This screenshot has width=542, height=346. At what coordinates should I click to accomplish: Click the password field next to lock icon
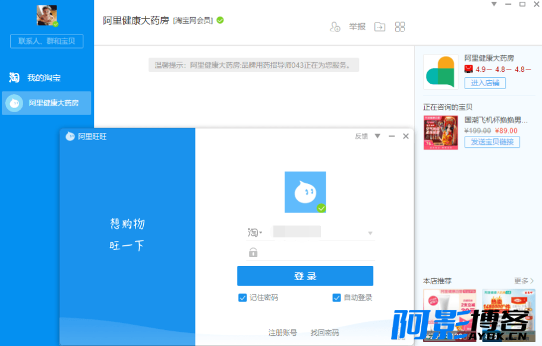(317, 253)
